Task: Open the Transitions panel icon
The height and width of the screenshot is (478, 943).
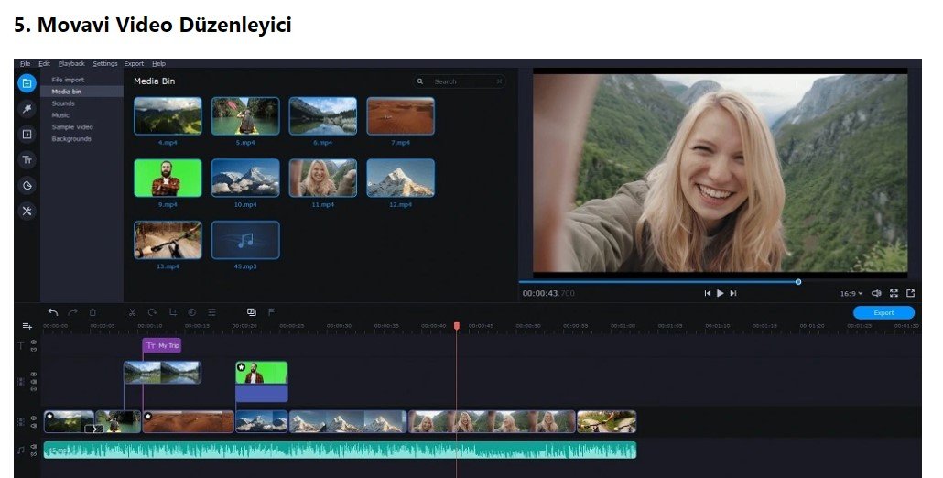Action: 27,135
